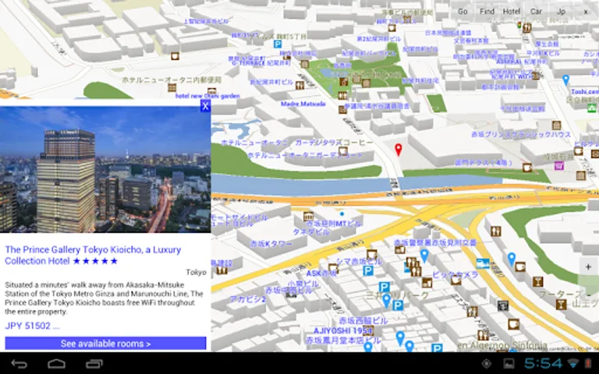Tap the restaurant icon beside the traffic light

[x=527, y=27]
